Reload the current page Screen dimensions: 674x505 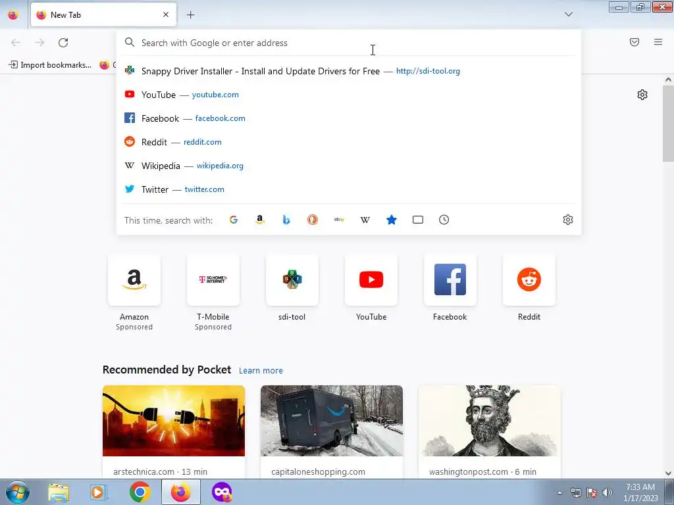click(63, 43)
